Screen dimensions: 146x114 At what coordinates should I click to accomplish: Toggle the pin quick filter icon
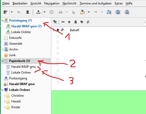55,22
